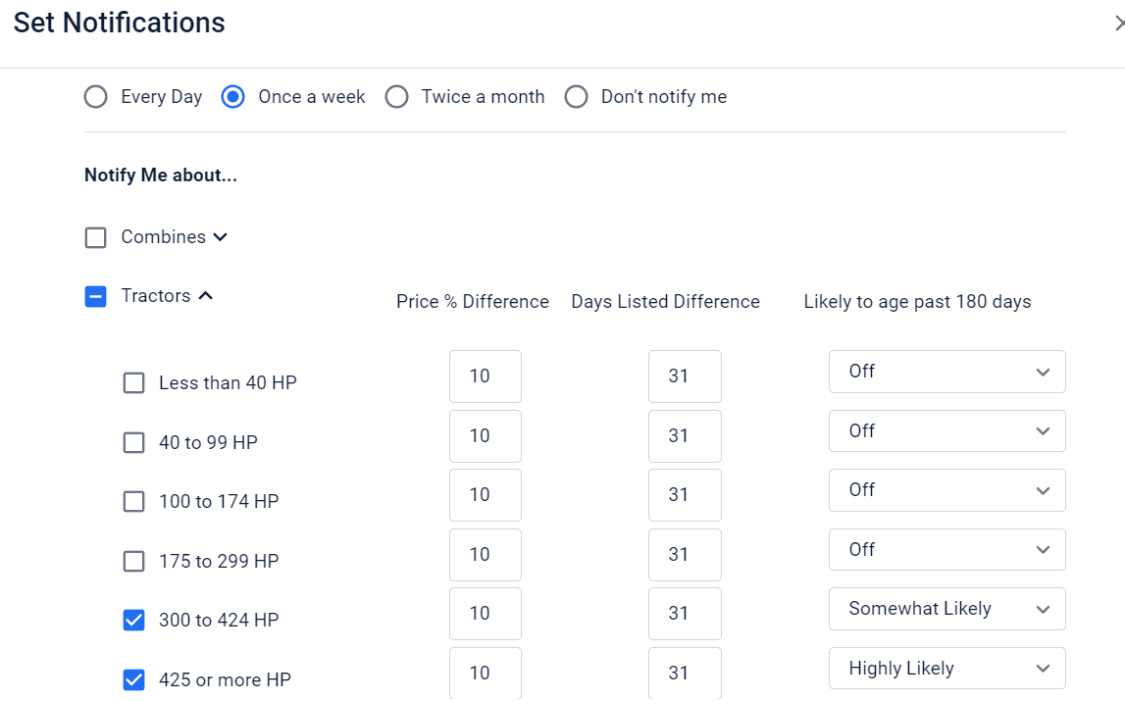Select Don't notify me option
The image size is (1125, 701).
pyautogui.click(x=576, y=97)
